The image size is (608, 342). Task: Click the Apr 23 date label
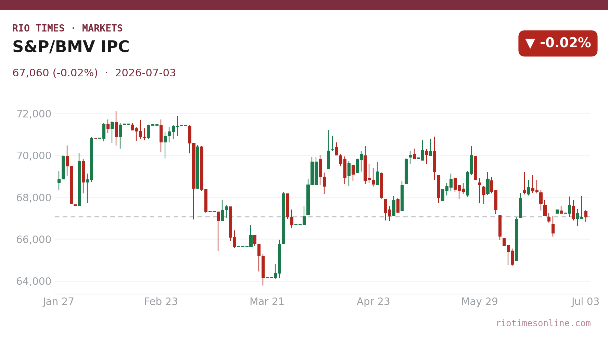point(373,302)
